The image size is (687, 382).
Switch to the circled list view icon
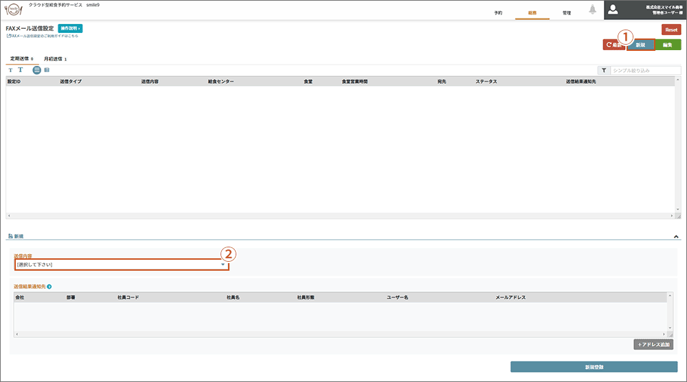click(x=36, y=70)
